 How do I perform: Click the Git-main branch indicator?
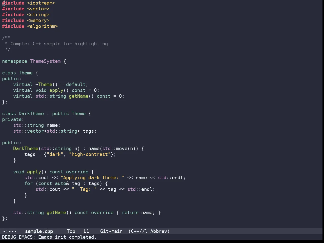pyautogui.click(x=111, y=231)
